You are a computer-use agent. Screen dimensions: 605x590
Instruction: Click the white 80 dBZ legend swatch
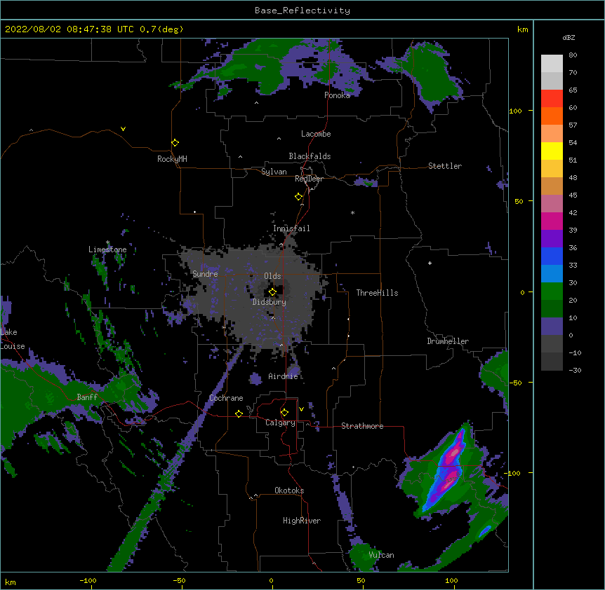552,64
